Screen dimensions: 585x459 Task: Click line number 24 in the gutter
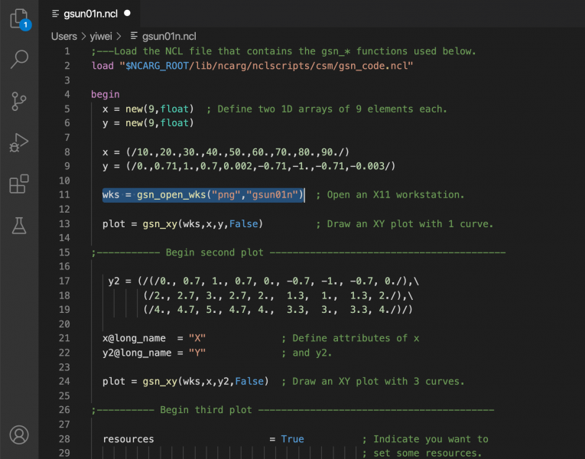pyautogui.click(x=66, y=381)
